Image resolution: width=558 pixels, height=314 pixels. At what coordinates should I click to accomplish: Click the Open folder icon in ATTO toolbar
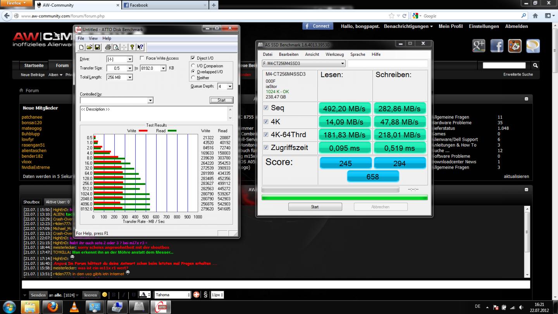click(x=89, y=47)
